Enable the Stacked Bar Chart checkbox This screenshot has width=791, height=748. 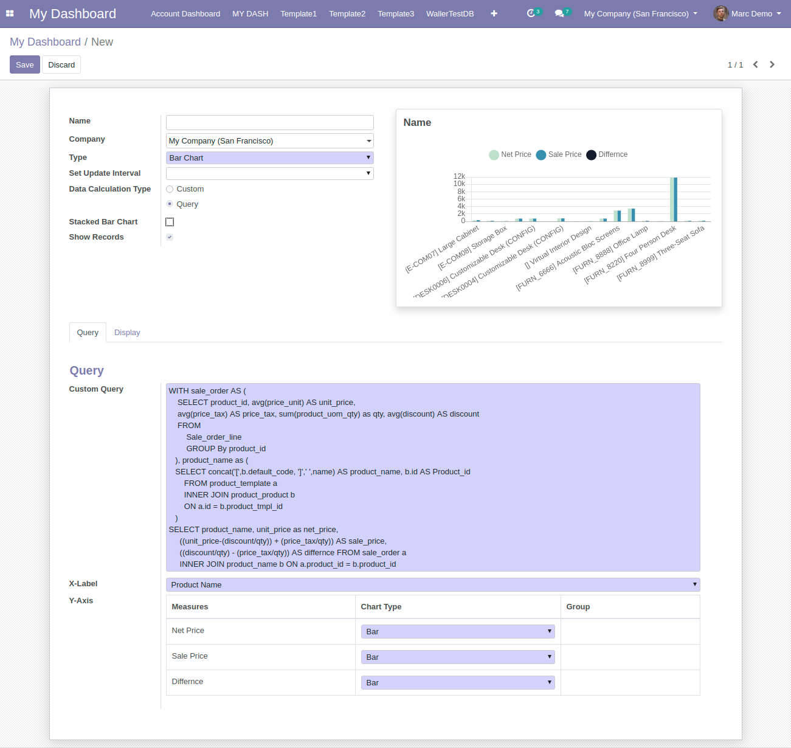click(x=170, y=222)
